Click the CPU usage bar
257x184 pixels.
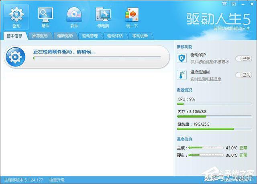pos(214,104)
